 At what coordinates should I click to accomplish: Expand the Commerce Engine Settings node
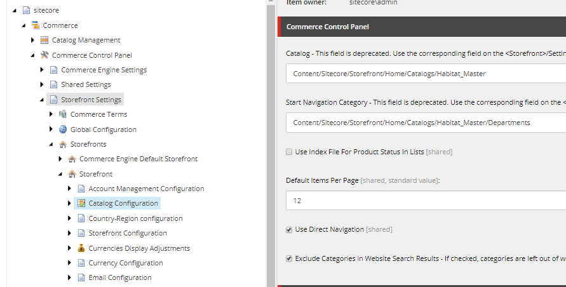[x=42, y=70]
